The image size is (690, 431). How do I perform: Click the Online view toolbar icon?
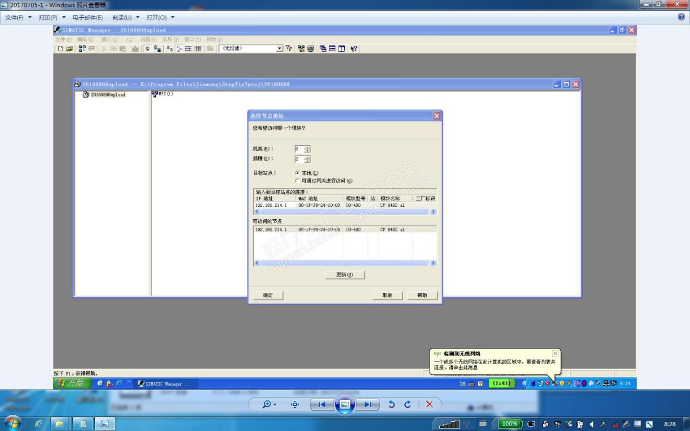tap(157, 48)
